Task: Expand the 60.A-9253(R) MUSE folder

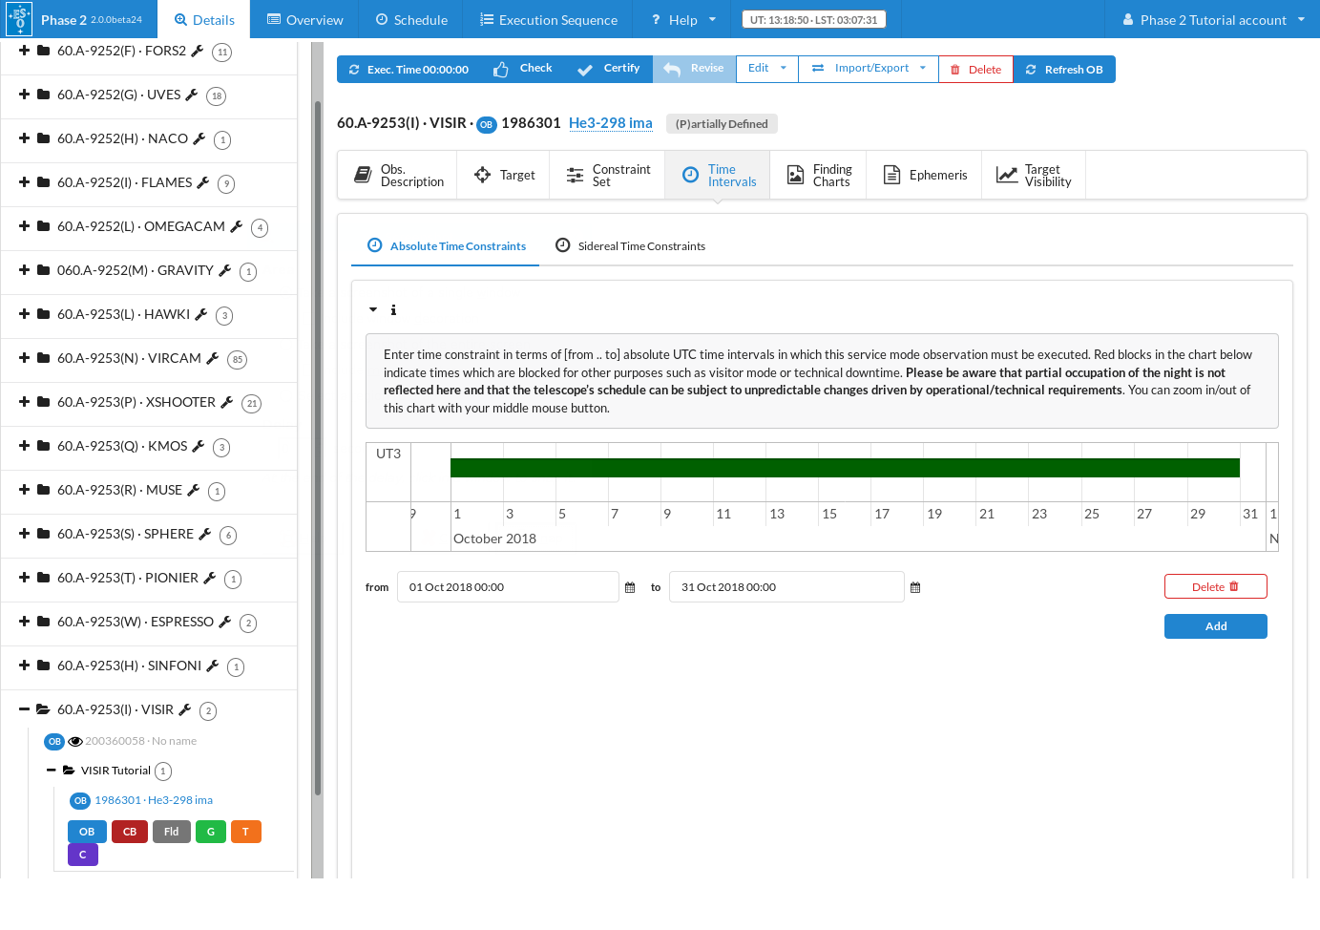Action: click(x=25, y=490)
